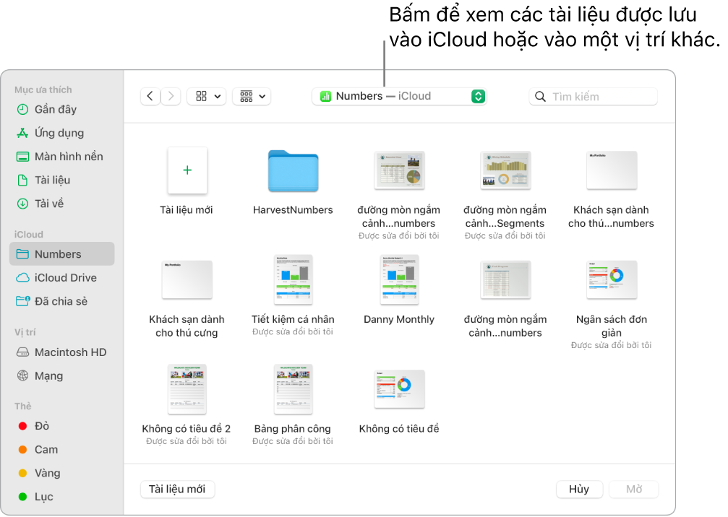The height and width of the screenshot is (517, 728).
Task: Click the Ngân sách đơn giản label
Action: coord(612,326)
